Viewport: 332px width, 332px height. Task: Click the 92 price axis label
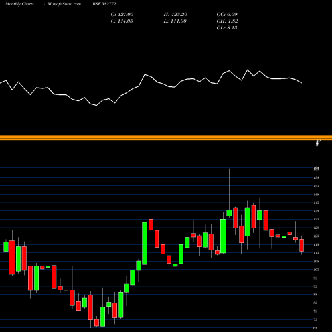coord(316,286)
